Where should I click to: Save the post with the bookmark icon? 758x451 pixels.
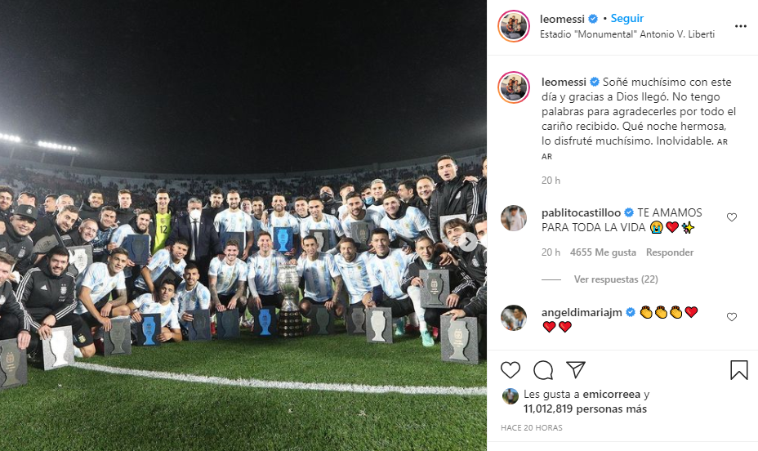tap(738, 370)
